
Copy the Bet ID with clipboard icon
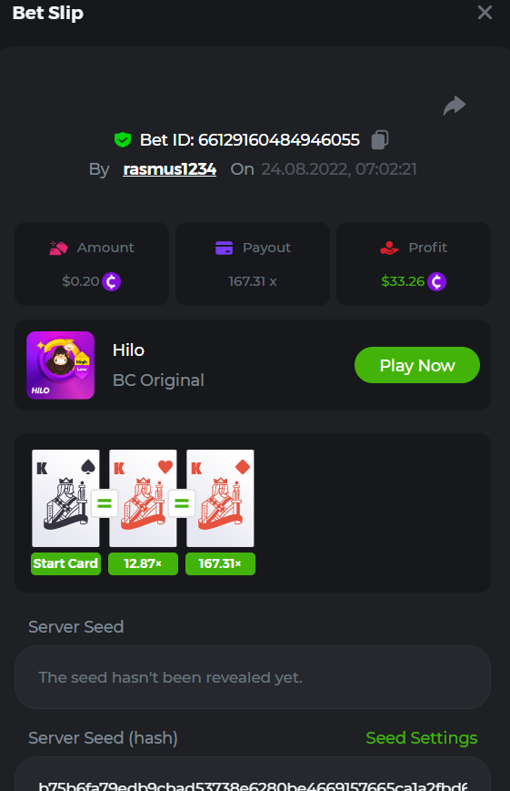click(x=380, y=140)
